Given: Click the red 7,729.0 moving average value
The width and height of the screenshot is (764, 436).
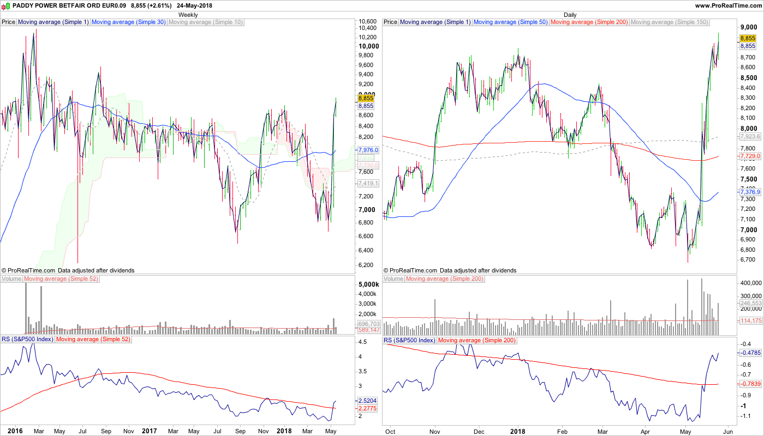Looking at the screenshot, I should (x=750, y=156).
